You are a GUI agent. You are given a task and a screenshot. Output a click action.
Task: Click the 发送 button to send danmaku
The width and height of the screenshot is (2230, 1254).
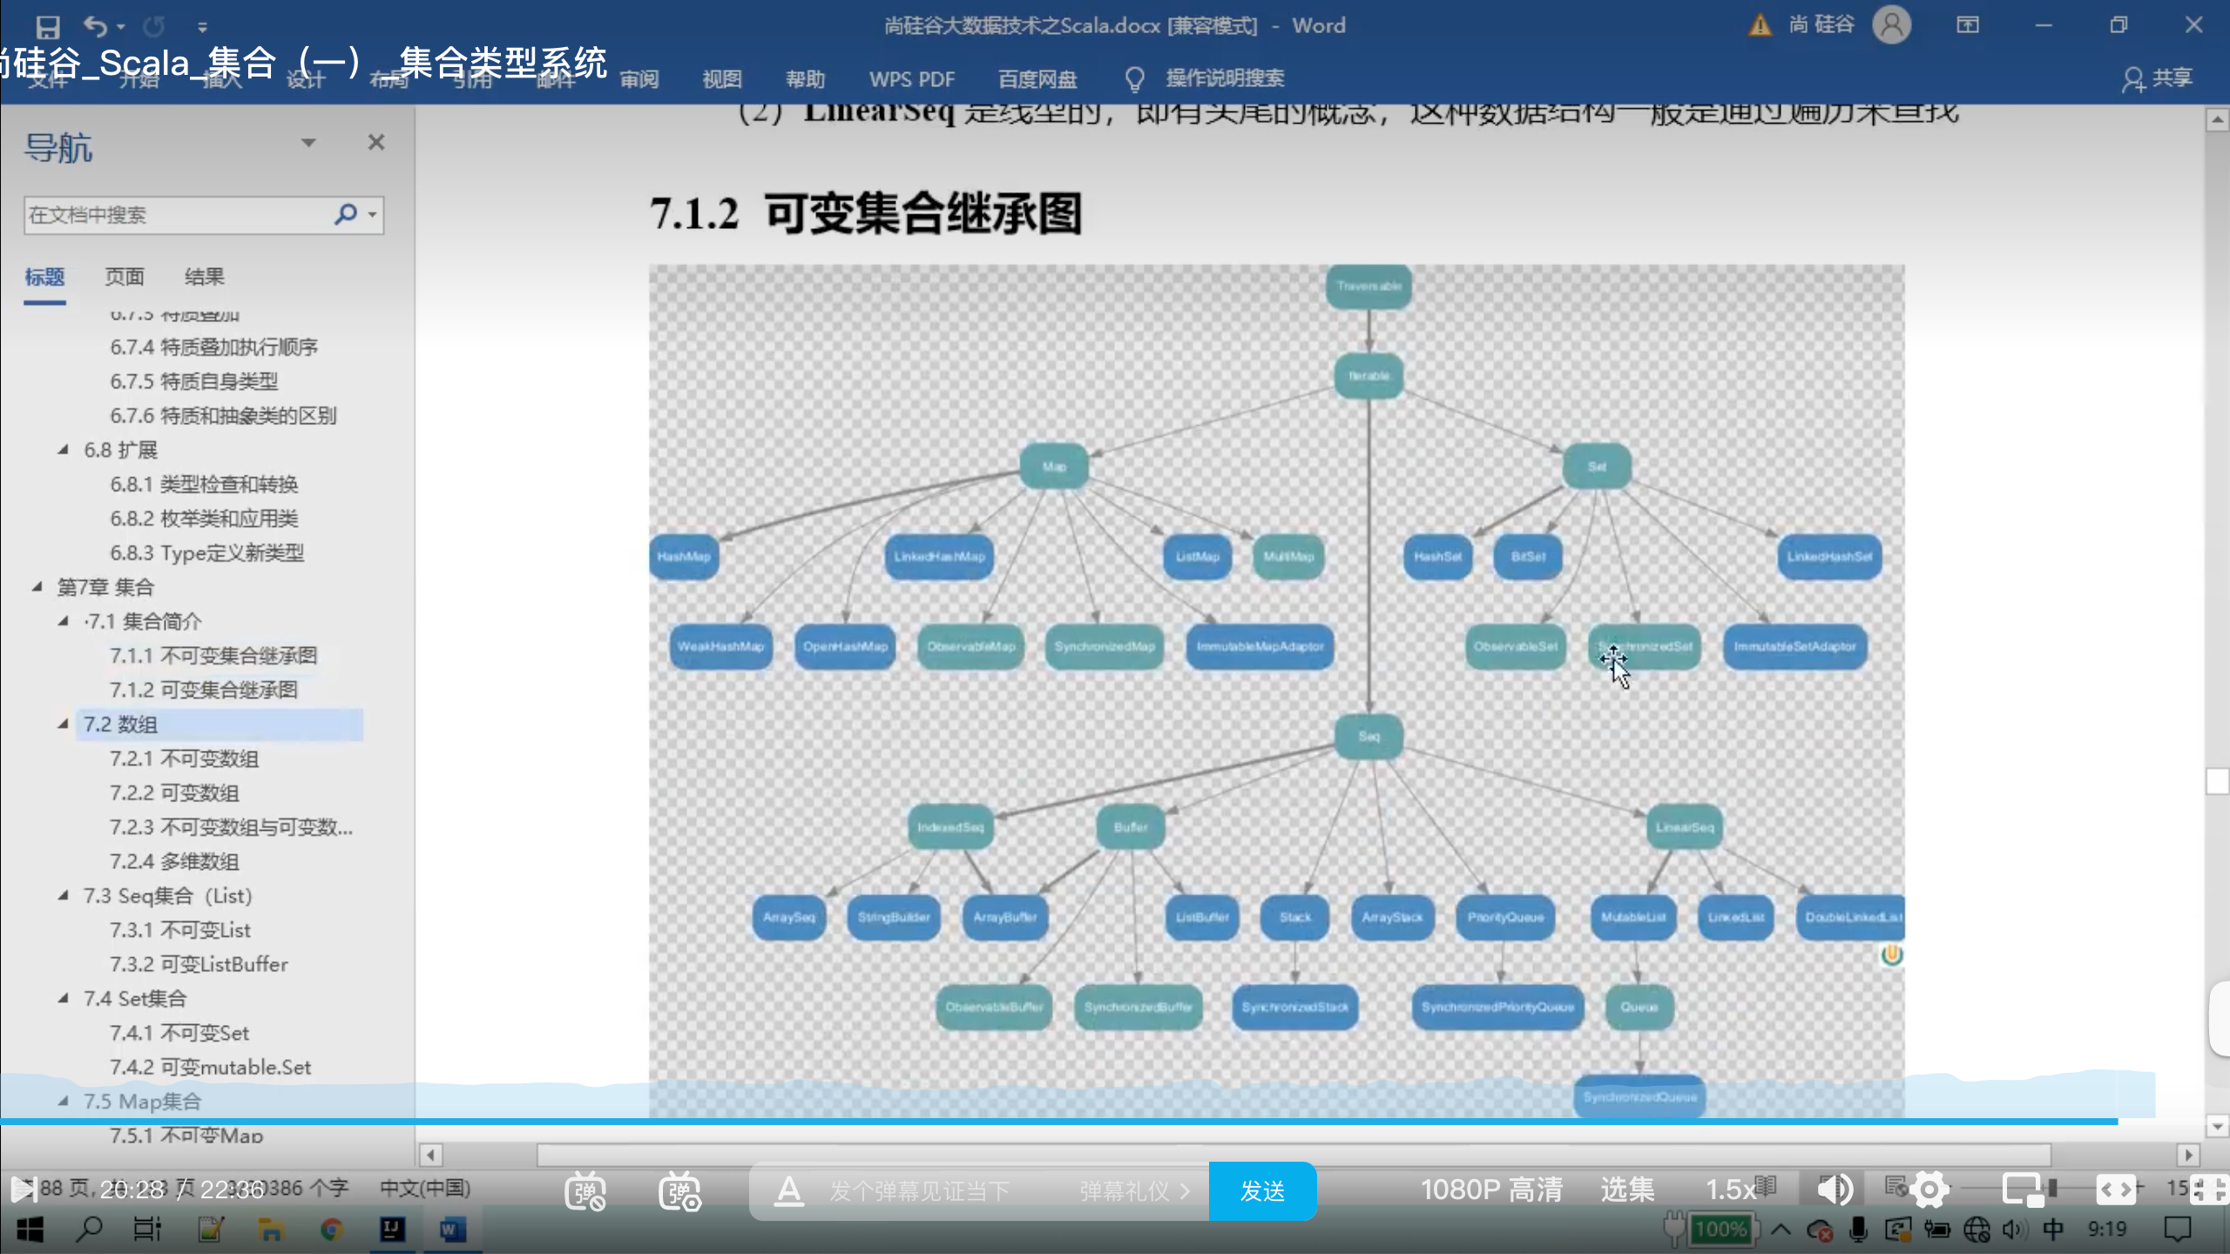pos(1262,1190)
